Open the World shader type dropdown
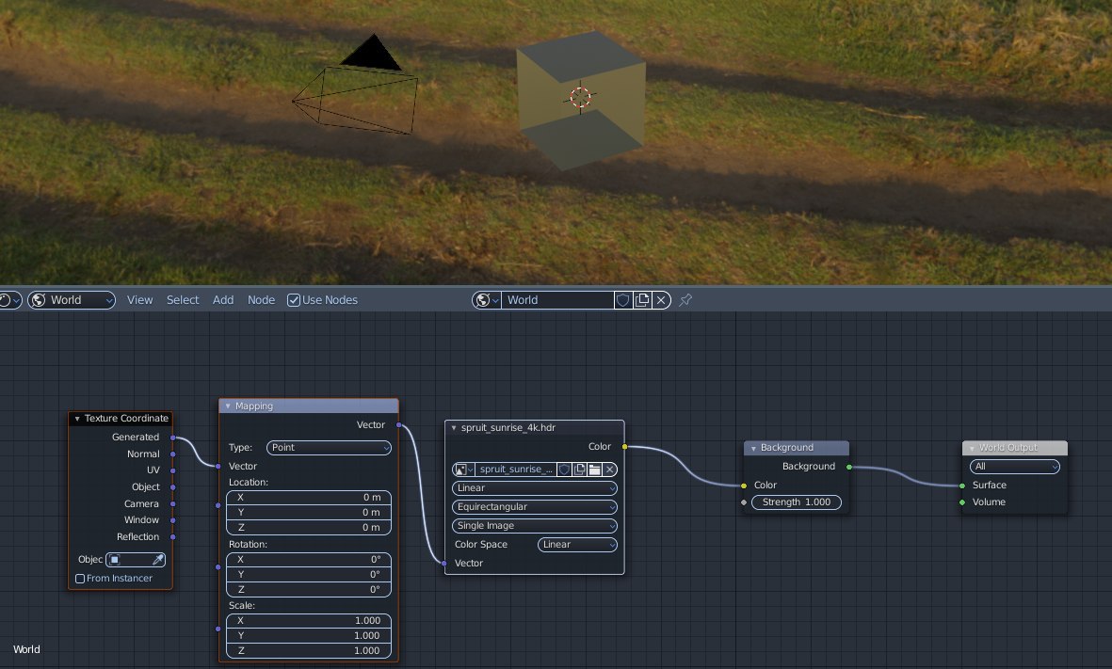This screenshot has width=1112, height=669. click(72, 300)
